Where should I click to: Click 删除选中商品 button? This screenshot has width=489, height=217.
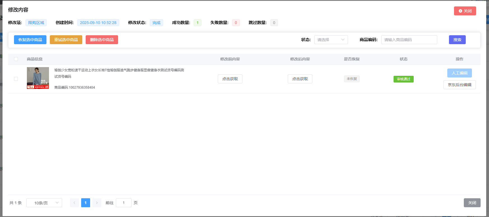click(102, 40)
